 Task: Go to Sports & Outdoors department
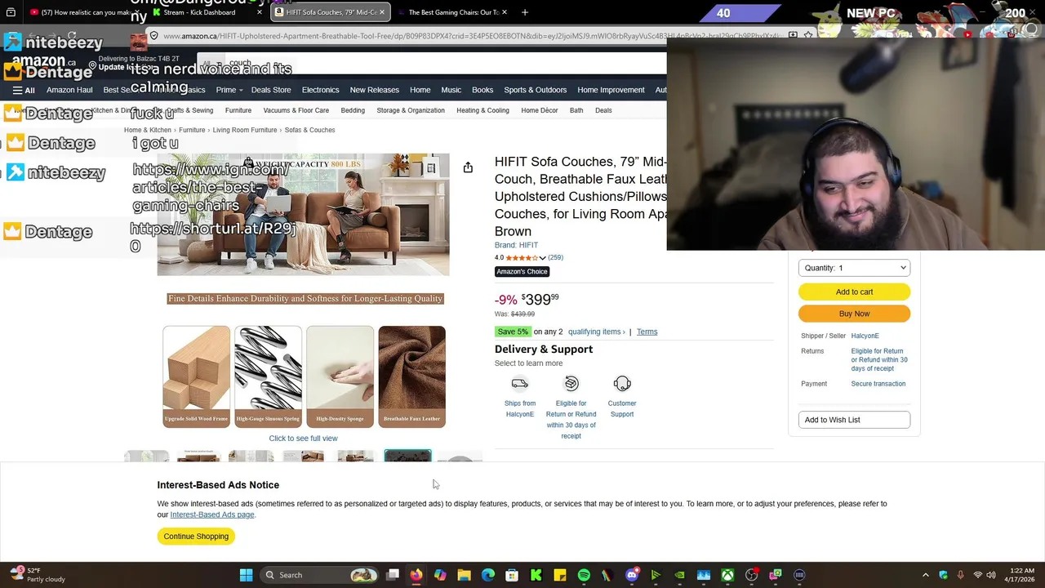click(535, 90)
